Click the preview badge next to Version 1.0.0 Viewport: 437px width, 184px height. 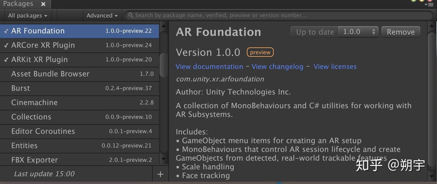coord(260,52)
